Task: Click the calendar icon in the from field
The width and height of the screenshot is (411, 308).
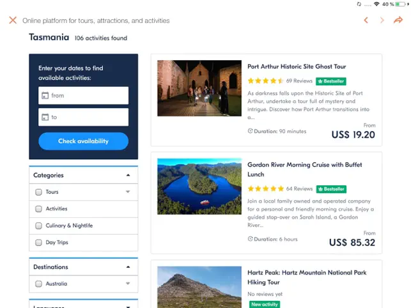Action: pyautogui.click(x=45, y=95)
